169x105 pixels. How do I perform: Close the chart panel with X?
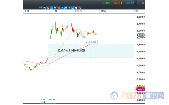(143, 3)
